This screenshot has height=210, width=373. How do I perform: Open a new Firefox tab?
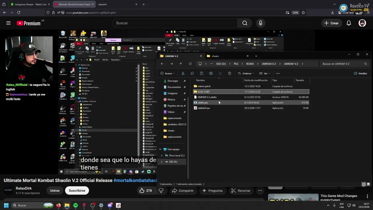coord(144,4)
